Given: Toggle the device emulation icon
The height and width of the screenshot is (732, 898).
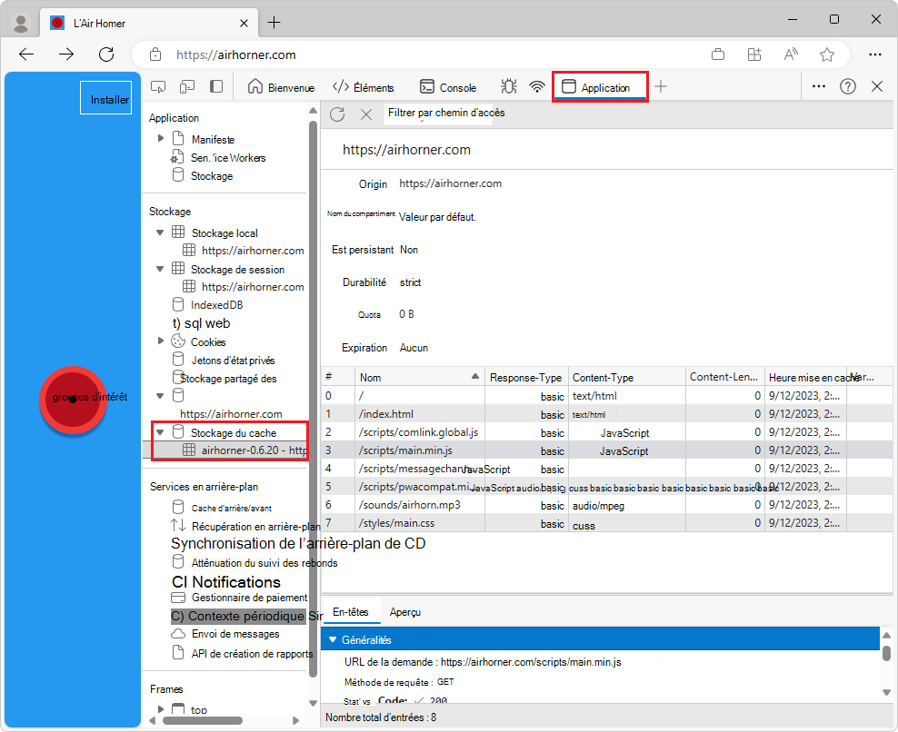Looking at the screenshot, I should click(x=186, y=87).
